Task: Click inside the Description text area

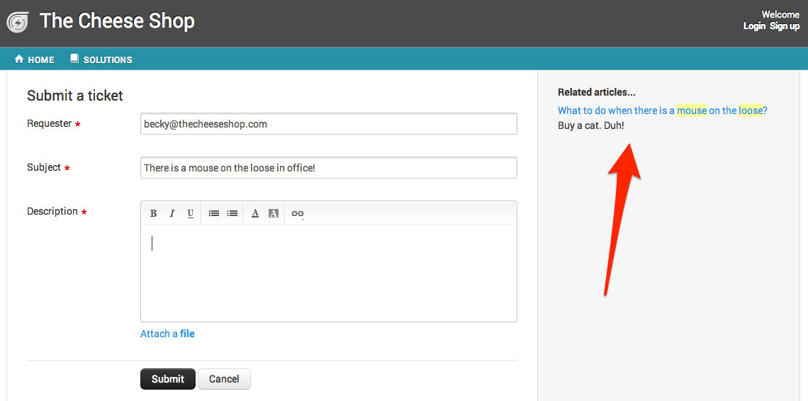Action: [329, 273]
